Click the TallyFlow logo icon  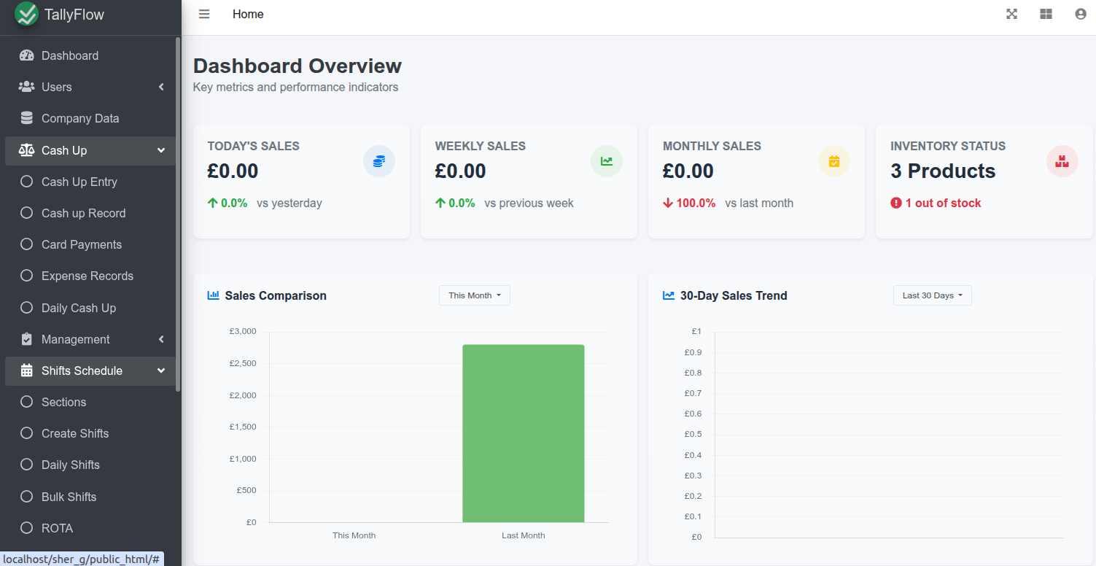click(27, 14)
